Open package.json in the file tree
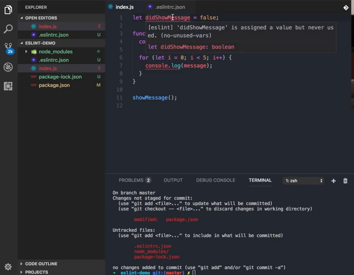The image size is (354, 275). (54, 85)
